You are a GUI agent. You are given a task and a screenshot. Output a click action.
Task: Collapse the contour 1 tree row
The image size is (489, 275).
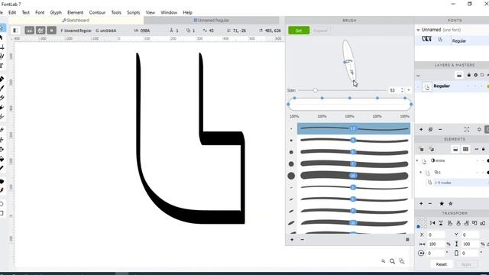(421, 173)
